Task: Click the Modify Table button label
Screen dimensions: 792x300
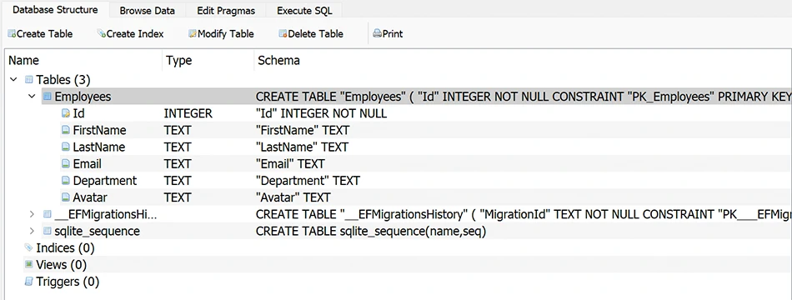Action: 226,34
